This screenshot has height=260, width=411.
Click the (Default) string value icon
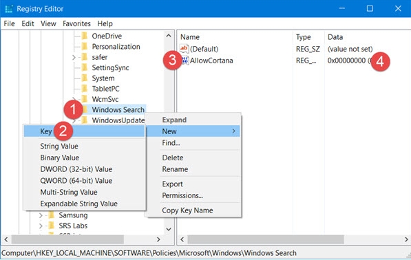pos(184,49)
